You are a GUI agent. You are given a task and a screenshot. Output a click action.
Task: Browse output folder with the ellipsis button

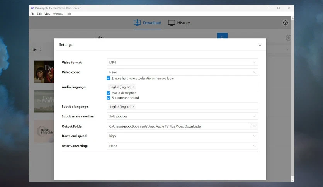[254, 126]
